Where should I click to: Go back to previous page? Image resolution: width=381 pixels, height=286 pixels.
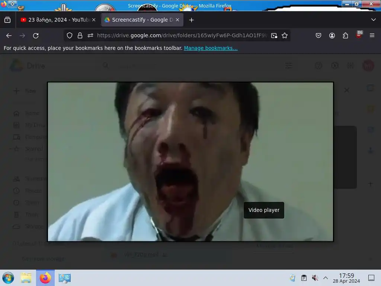pyautogui.click(x=9, y=35)
